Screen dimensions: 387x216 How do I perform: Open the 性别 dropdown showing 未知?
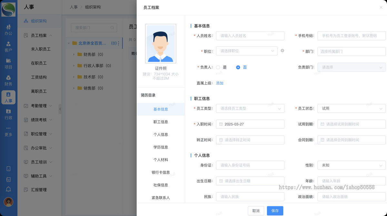[352, 165]
